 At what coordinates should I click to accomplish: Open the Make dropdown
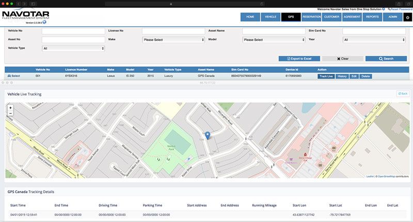(173, 40)
